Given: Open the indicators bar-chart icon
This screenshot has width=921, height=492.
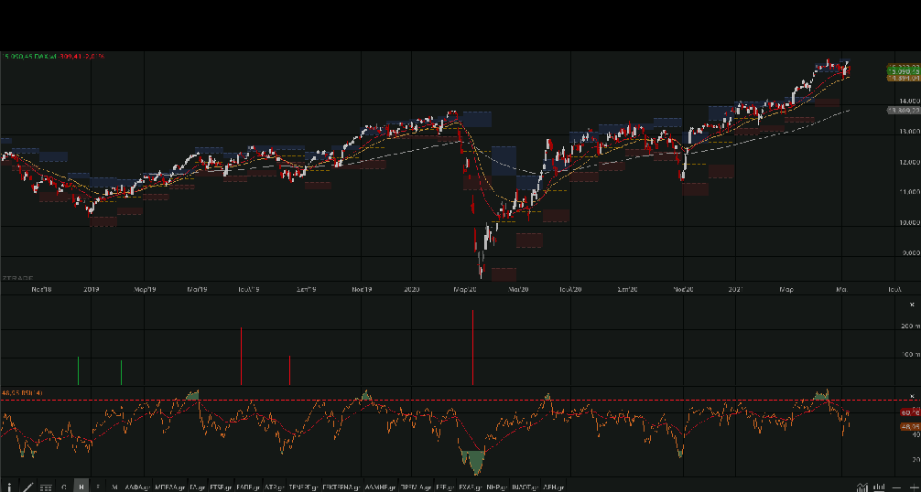Looking at the screenshot, I should [879, 487].
